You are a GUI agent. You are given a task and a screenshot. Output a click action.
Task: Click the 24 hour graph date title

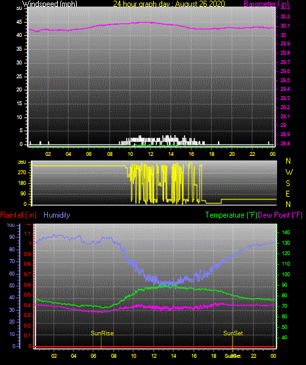[x=169, y=4]
